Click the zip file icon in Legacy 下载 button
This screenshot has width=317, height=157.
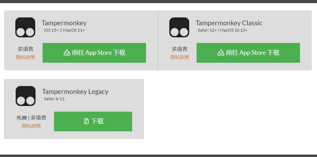[x=86, y=121]
